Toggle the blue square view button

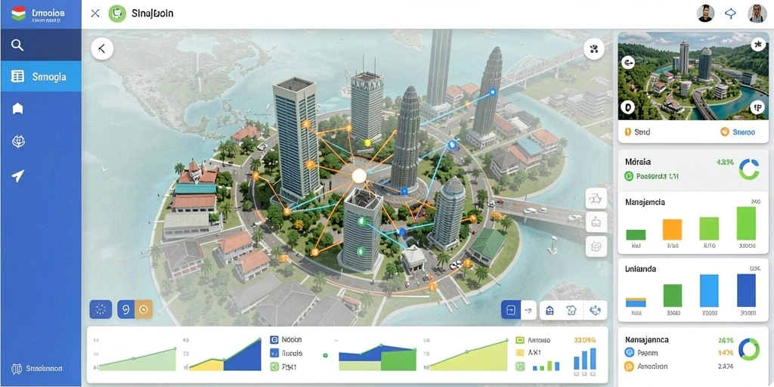(x=511, y=310)
